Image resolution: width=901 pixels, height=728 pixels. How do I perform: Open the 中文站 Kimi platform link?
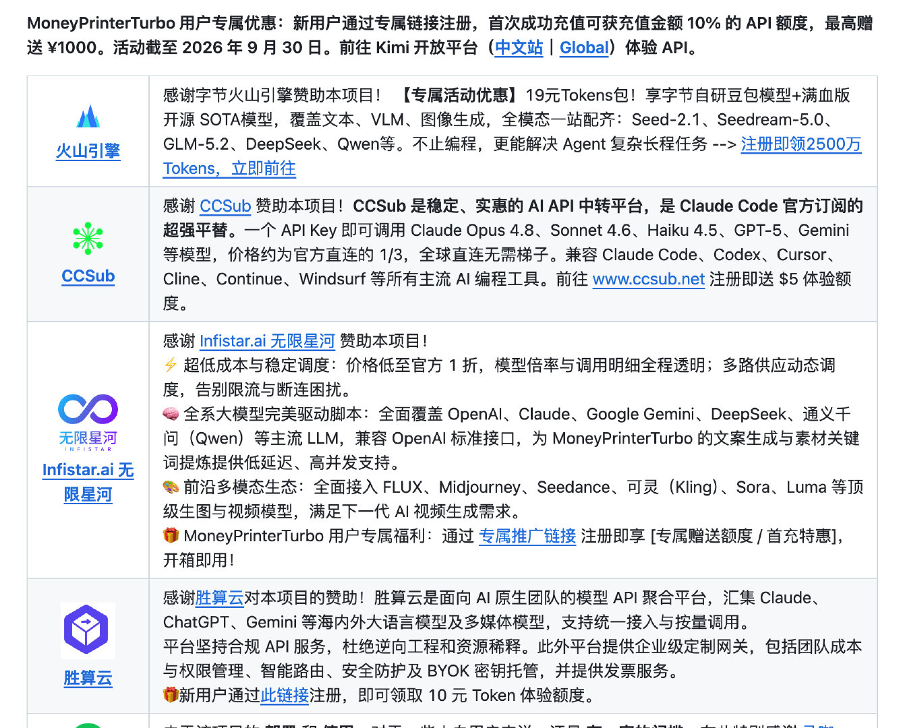pyautogui.click(x=519, y=48)
